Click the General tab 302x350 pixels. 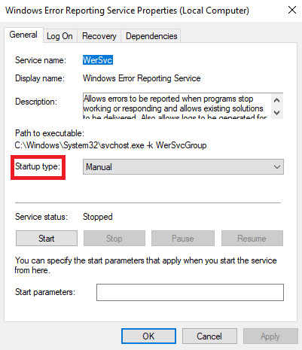coord(23,35)
